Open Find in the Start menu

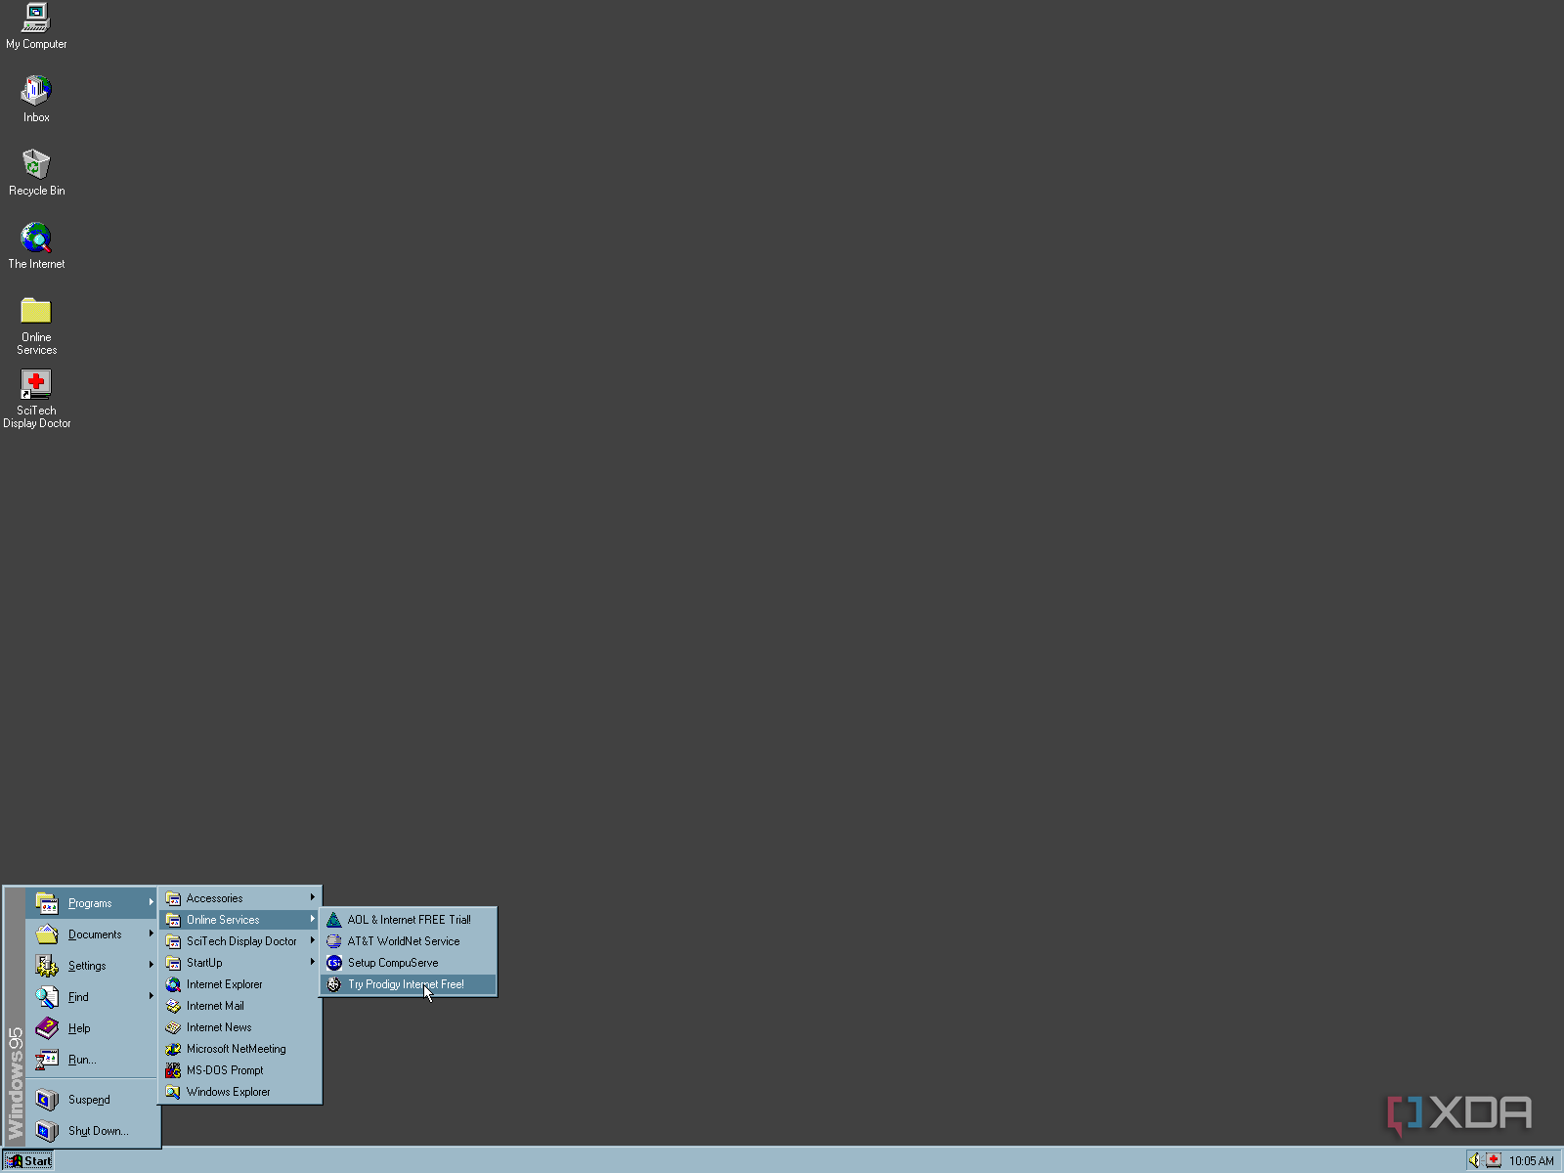92,997
